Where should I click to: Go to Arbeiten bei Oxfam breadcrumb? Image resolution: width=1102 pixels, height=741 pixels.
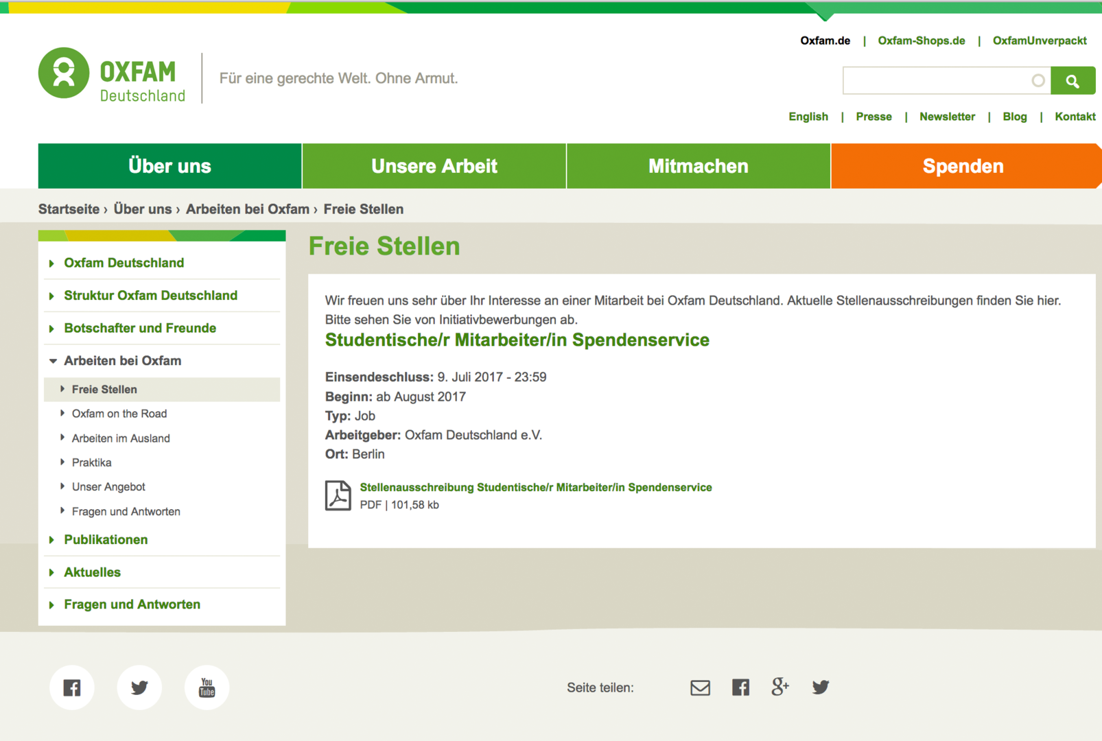point(248,209)
